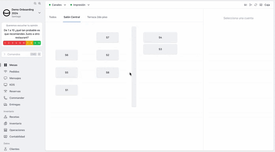Image resolution: width=275 pixels, height=152 pixels.
Task: Zoom out with the minus magnifier icon
Action: (35, 3)
